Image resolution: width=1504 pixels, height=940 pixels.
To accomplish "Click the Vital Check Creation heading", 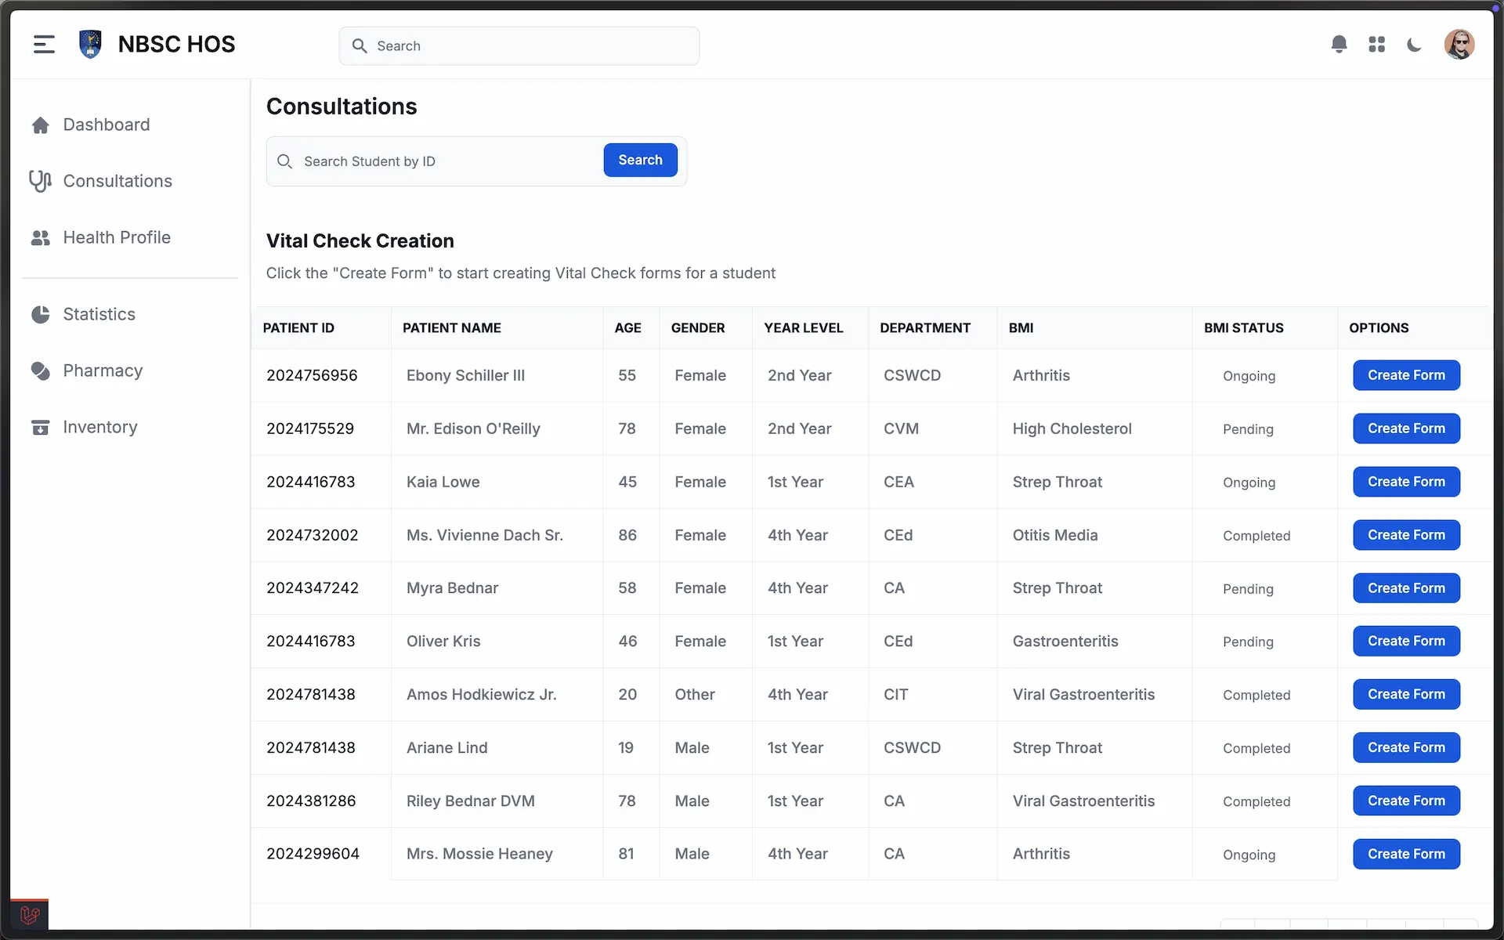I will click(x=360, y=241).
